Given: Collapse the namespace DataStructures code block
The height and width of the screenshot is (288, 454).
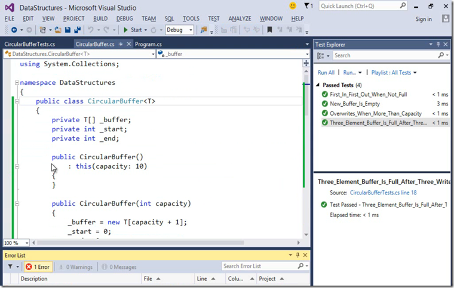Looking at the screenshot, I should (x=17, y=83).
